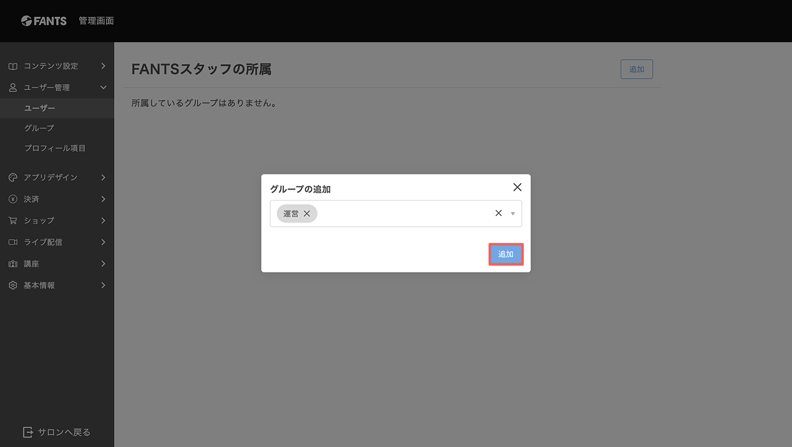Click the ライブ配信 camera icon

click(13, 242)
